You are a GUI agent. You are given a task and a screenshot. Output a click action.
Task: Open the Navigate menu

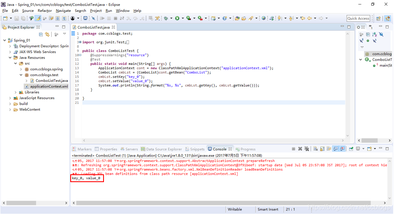(x=63, y=11)
